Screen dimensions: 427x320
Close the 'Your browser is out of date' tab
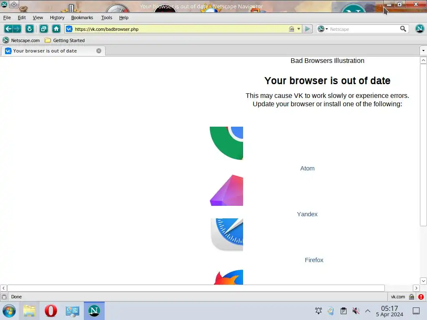(99, 51)
